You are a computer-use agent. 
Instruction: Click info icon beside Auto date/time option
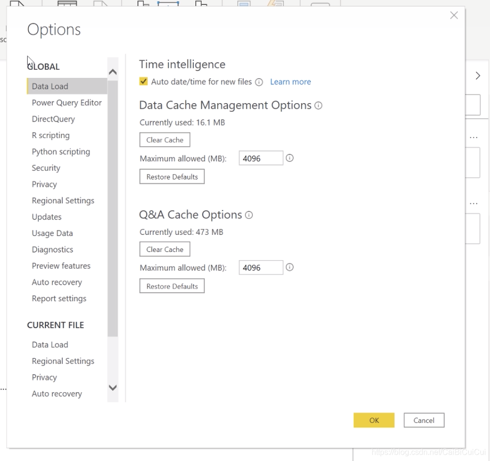[259, 82]
